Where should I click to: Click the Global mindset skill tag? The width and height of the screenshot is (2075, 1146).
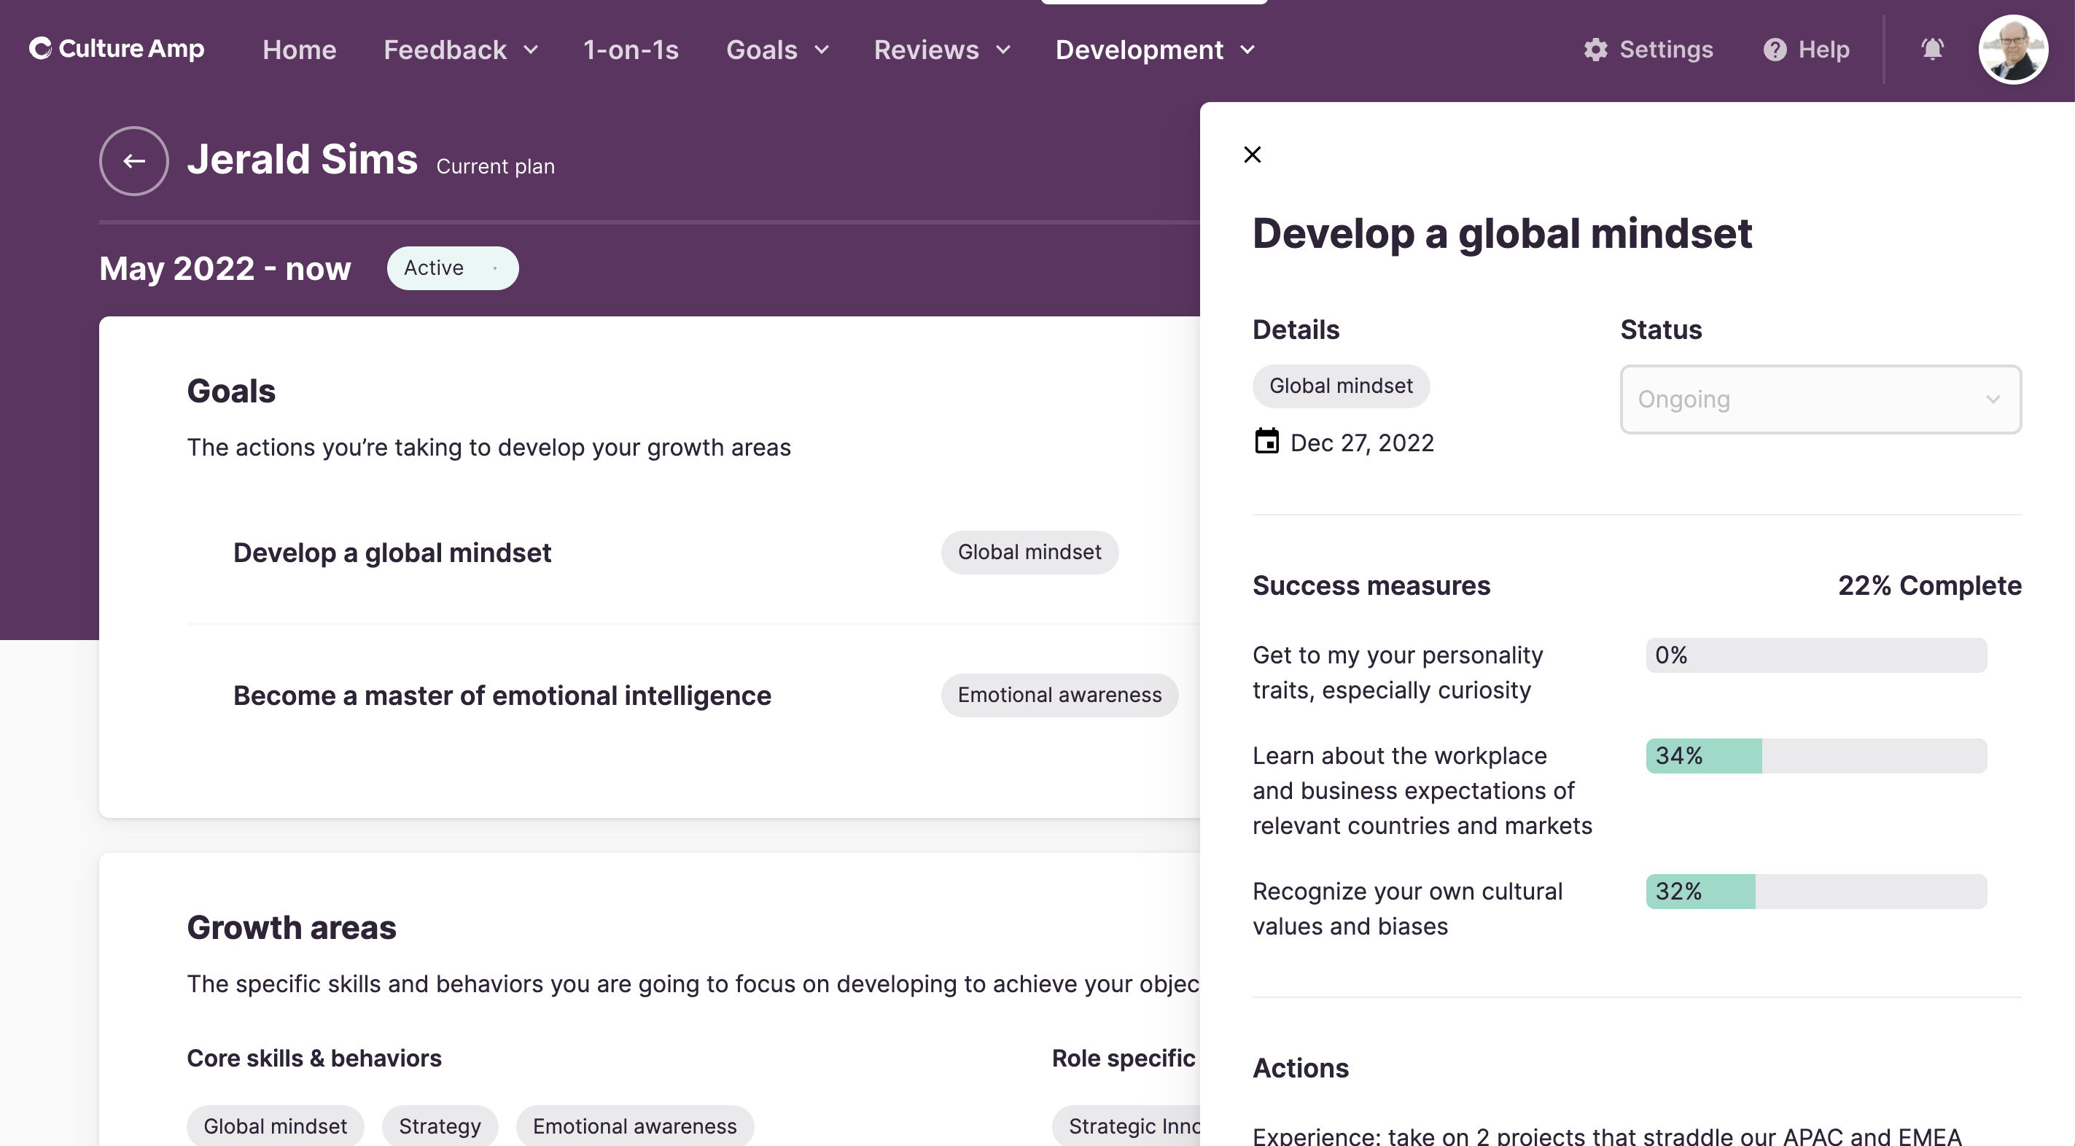tap(276, 1125)
